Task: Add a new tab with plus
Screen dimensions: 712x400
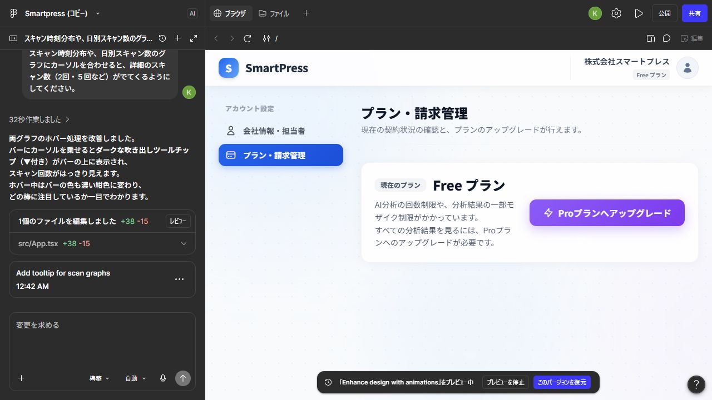Action: (306, 13)
